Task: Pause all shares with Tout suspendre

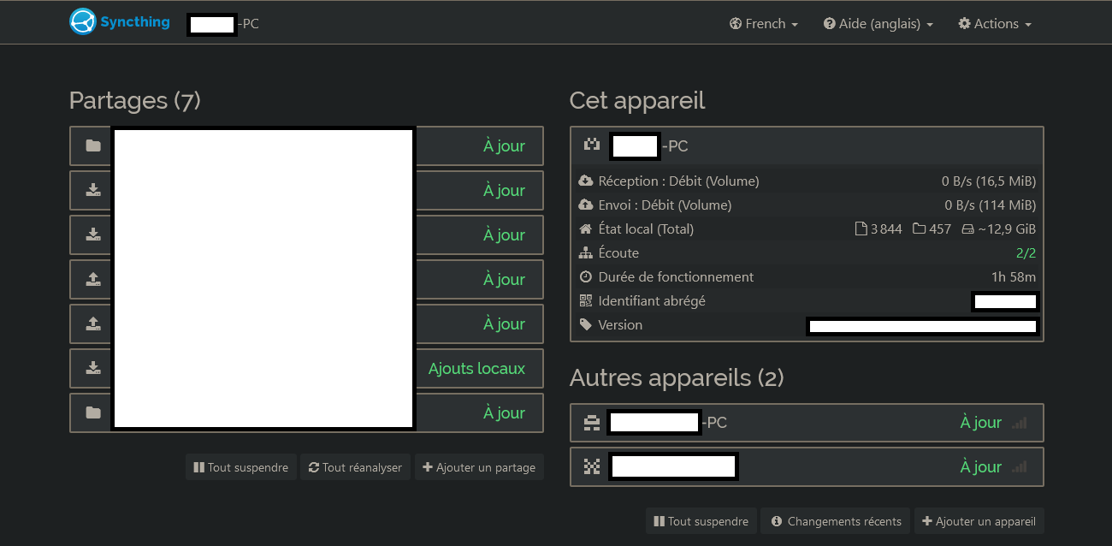Action: [241, 467]
